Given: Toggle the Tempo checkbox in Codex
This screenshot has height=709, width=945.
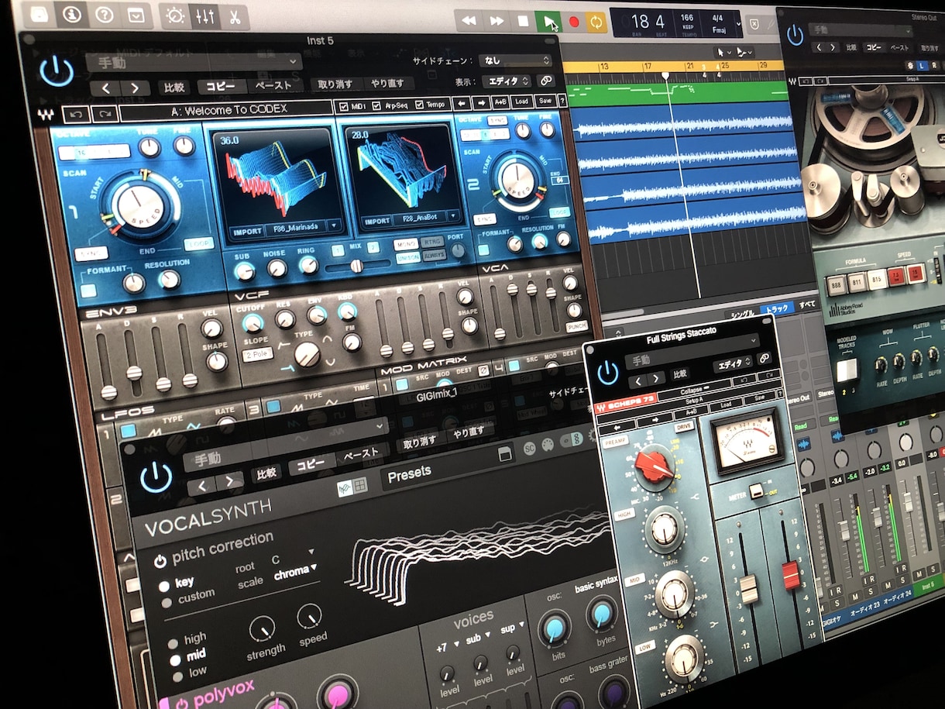Looking at the screenshot, I should (x=420, y=105).
